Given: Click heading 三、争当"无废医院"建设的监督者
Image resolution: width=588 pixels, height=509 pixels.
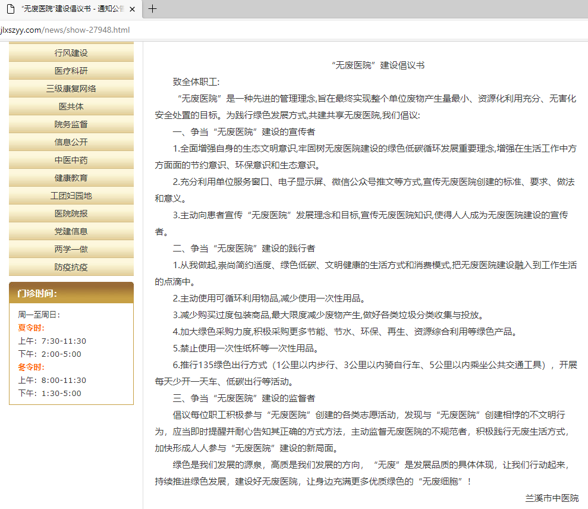Looking at the screenshot, I should coord(244,398).
